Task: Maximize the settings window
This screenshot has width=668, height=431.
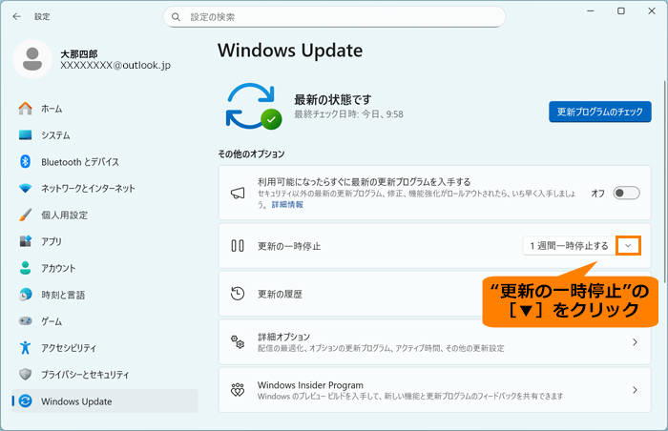Action: (621, 11)
